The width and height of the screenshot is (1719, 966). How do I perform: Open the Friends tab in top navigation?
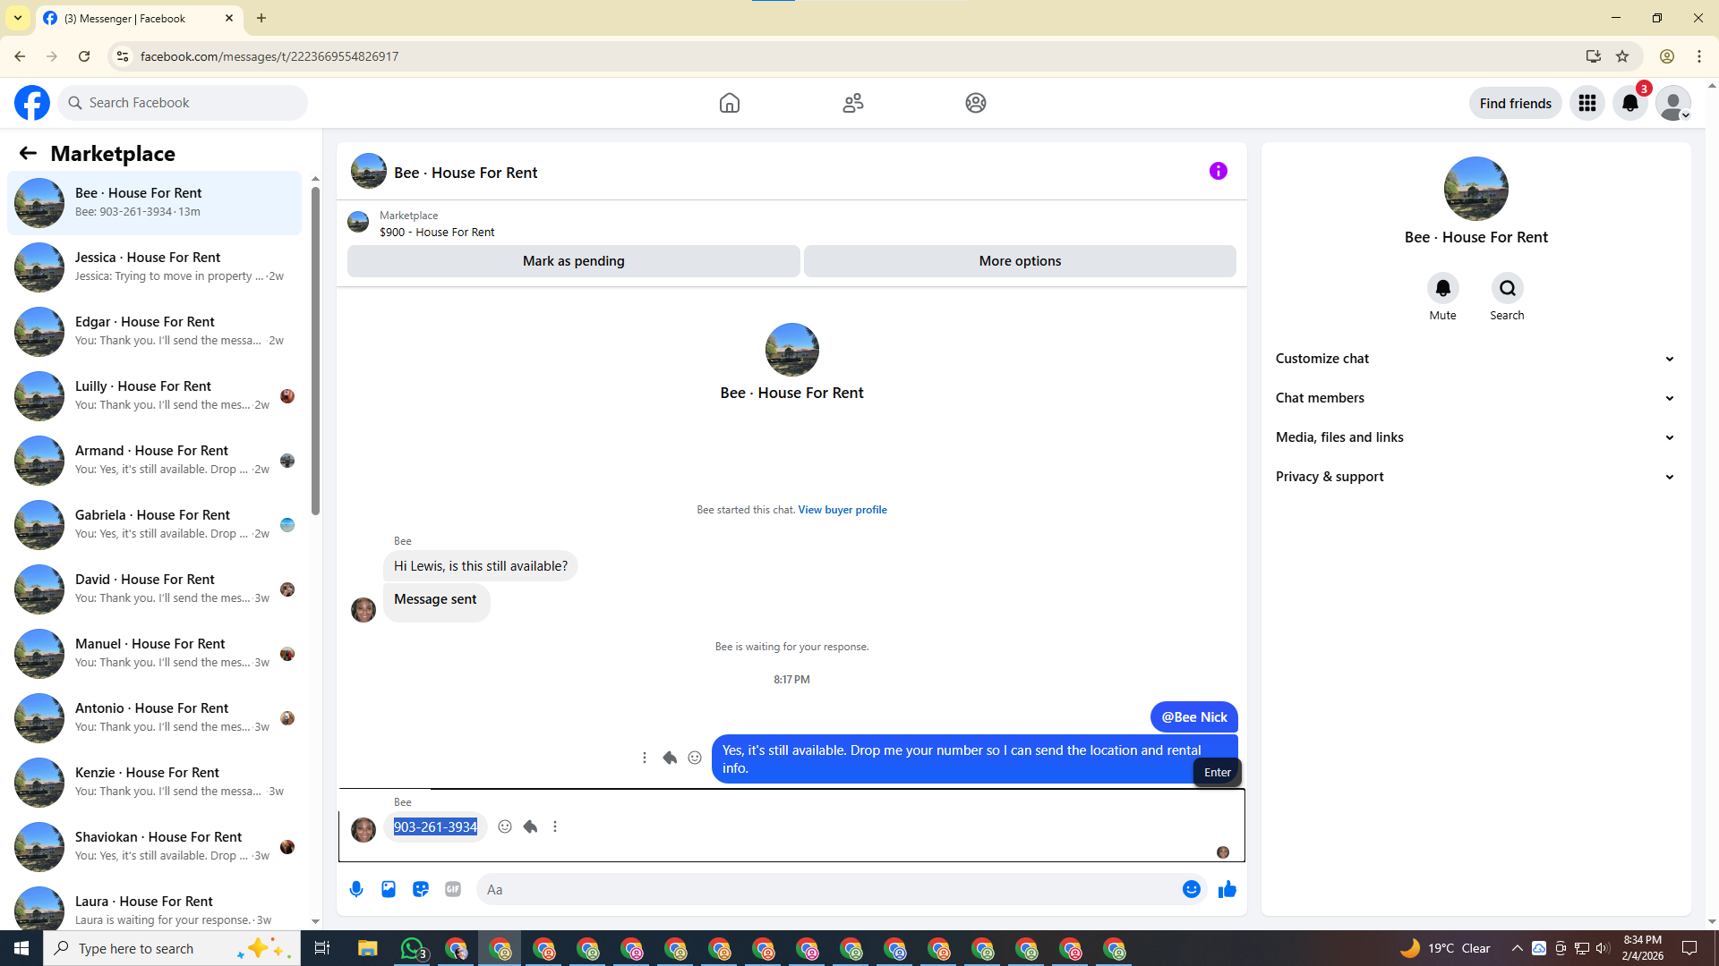852,103
